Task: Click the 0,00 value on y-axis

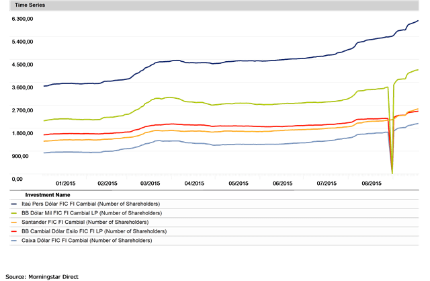Action: pos(19,178)
